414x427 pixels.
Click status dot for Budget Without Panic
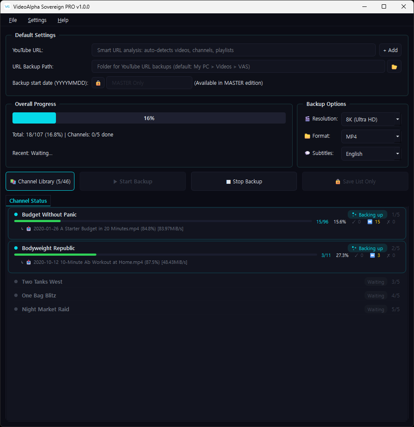pos(16,214)
